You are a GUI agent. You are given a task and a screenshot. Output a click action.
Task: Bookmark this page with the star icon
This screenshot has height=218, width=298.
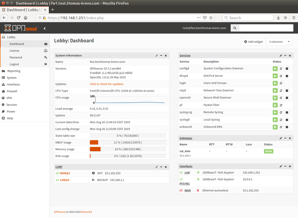point(211,17)
